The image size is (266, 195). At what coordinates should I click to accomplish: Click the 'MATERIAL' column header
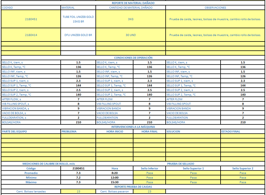coord(78,8)
